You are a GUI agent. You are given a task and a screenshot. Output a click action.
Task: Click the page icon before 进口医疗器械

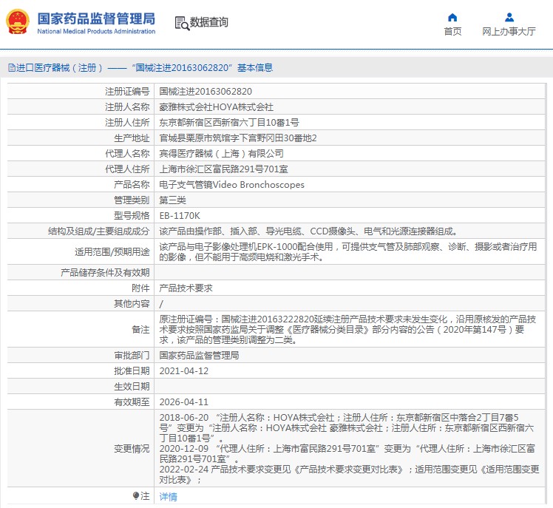point(11,68)
